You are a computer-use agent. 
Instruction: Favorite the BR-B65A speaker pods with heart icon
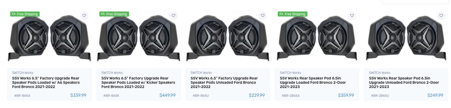[84, 15]
